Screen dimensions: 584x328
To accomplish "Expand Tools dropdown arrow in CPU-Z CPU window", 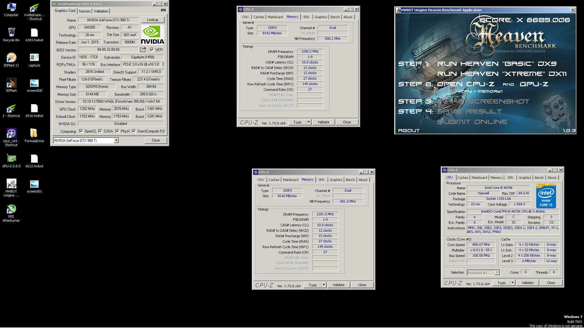I will pos(513,283).
